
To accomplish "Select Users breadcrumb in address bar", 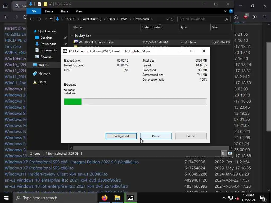I will point(111,19).
